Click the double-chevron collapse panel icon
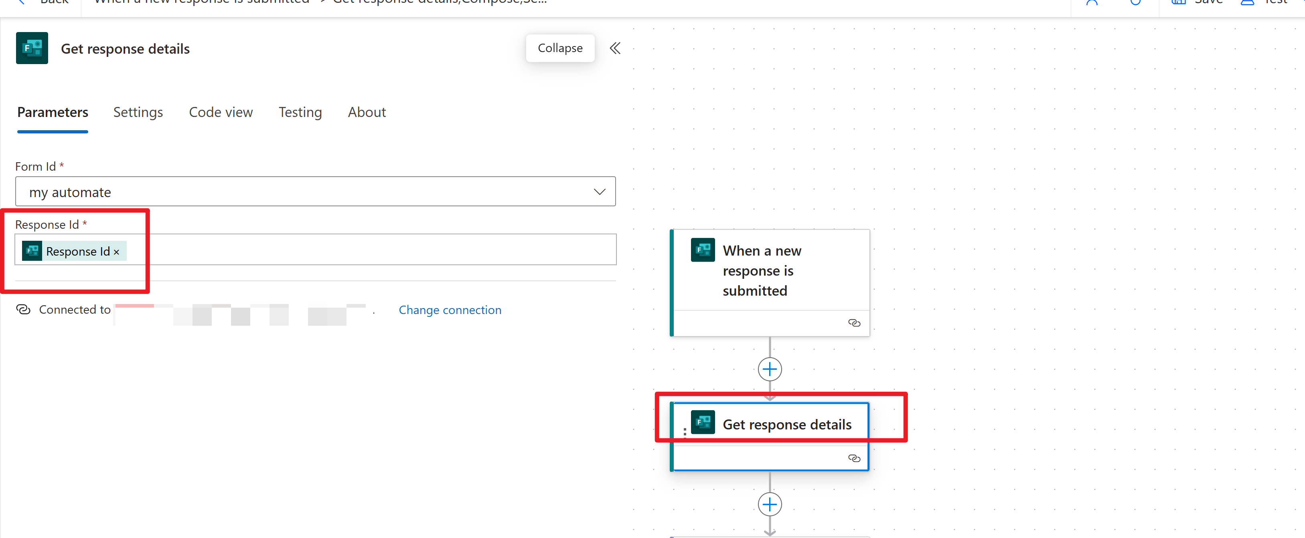This screenshot has width=1305, height=538. point(614,48)
